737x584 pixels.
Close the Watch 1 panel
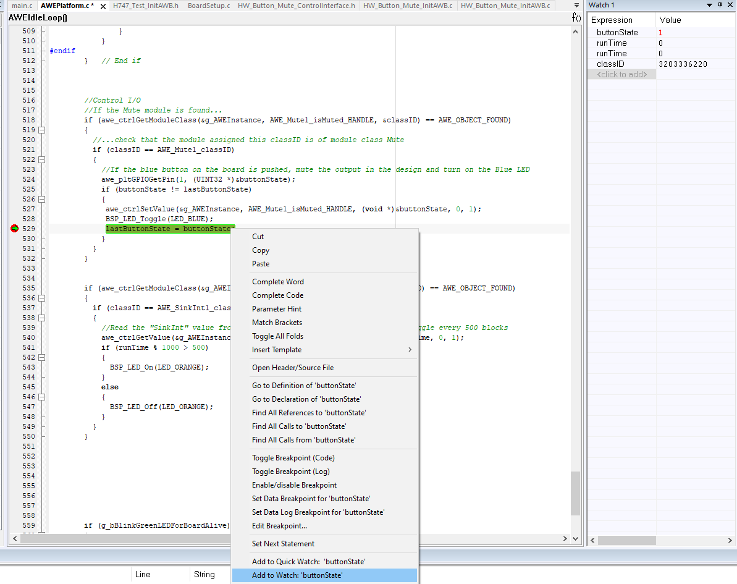tap(730, 5)
